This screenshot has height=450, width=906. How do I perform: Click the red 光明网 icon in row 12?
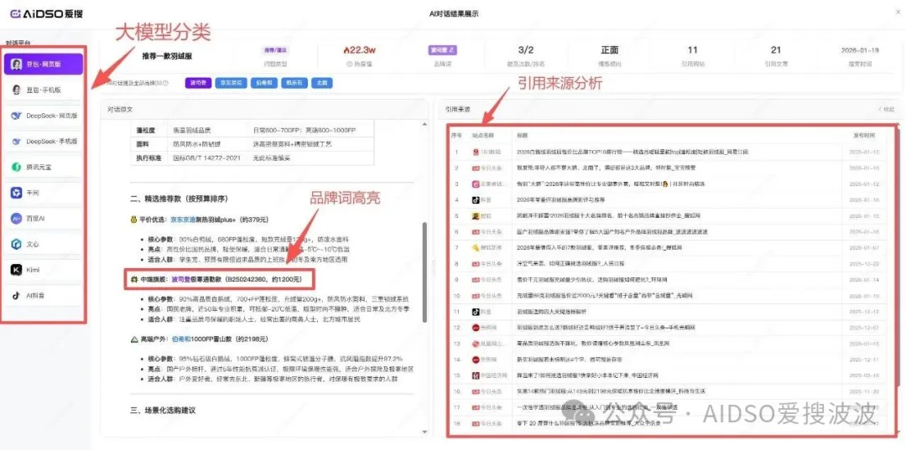[x=476, y=327]
